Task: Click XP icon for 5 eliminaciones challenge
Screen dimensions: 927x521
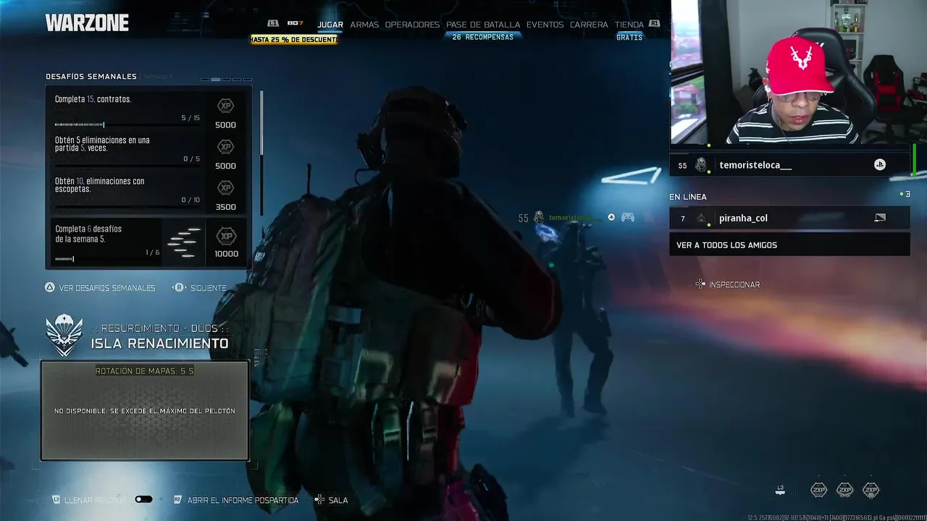Action: coord(226,147)
